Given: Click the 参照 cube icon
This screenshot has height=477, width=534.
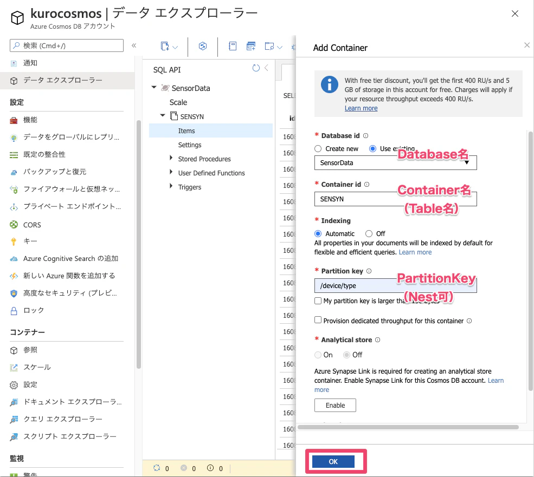Looking at the screenshot, I should (x=14, y=350).
